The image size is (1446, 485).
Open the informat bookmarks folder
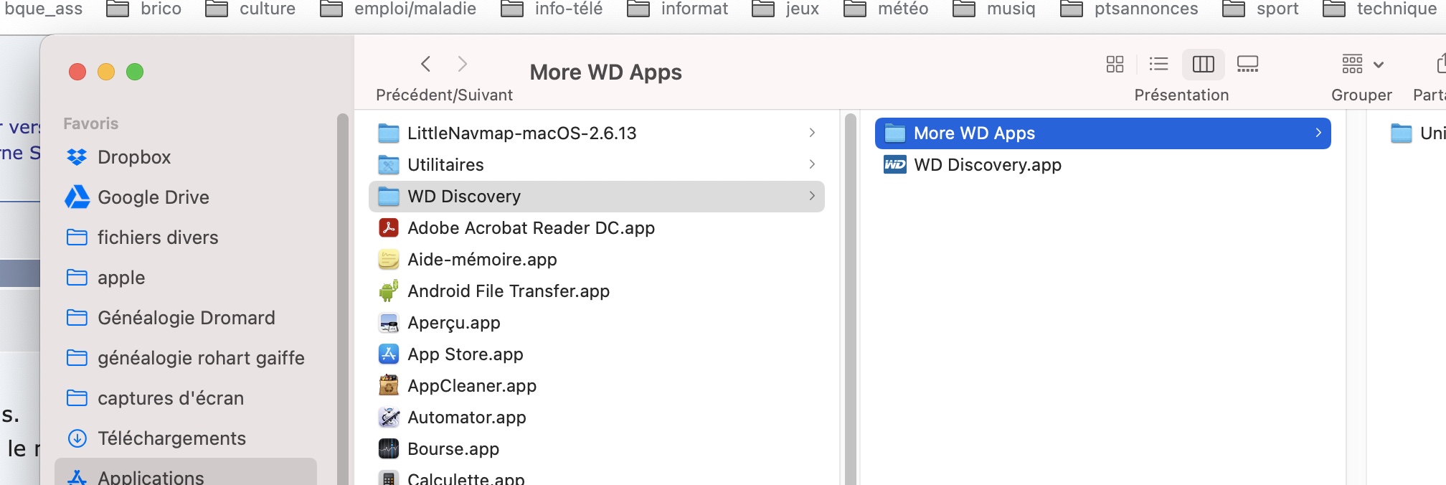677,9
